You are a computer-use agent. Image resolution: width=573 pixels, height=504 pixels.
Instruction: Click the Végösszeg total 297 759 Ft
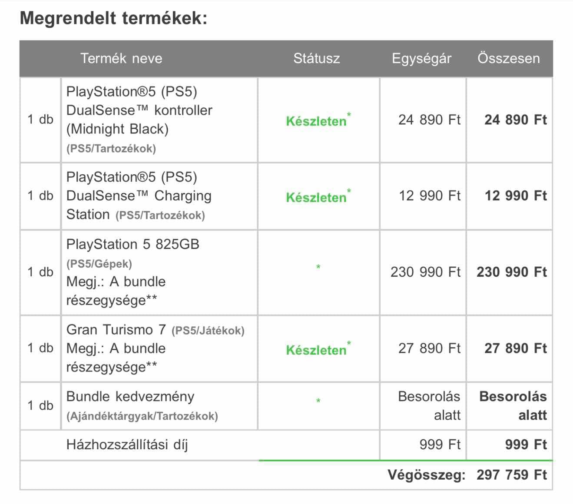[x=511, y=475]
